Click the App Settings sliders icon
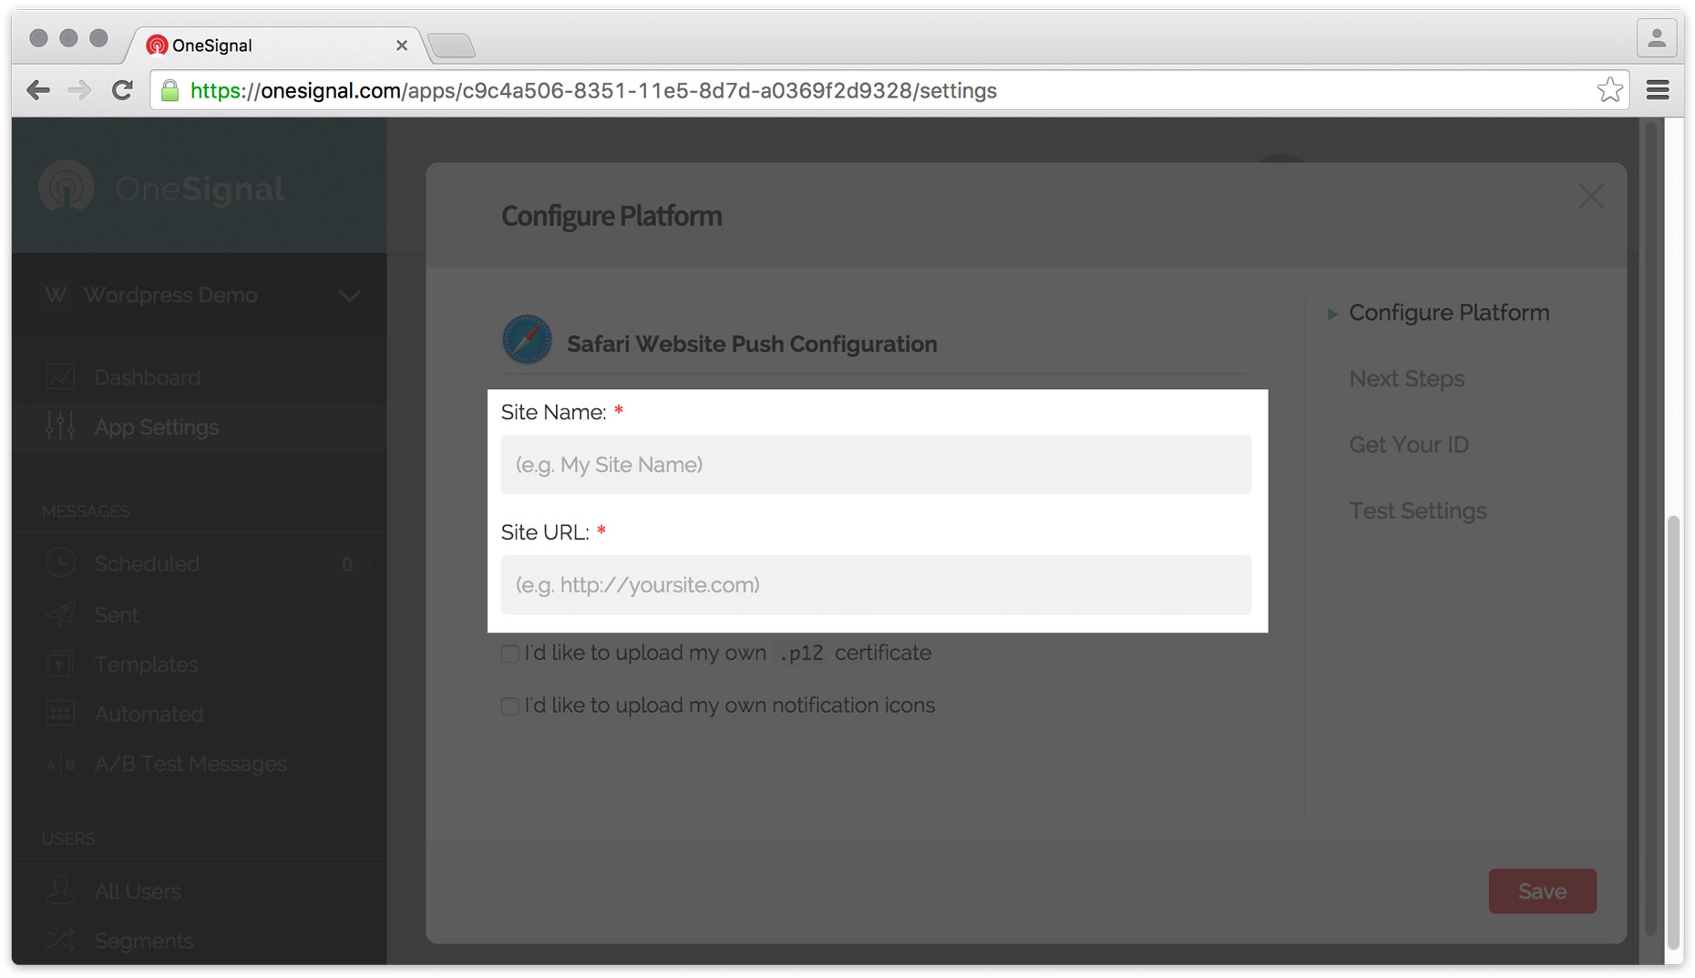Image resolution: width=1695 pixels, height=978 pixels. point(60,427)
